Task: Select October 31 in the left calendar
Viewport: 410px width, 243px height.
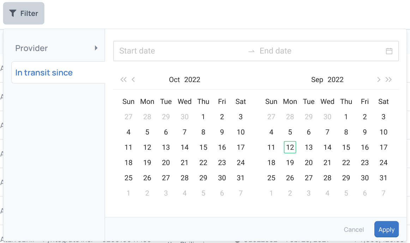Action: click(x=240, y=178)
